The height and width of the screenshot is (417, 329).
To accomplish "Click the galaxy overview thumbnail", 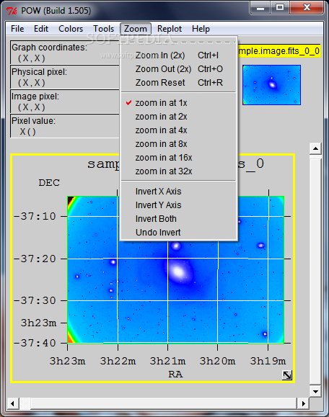I will click(x=271, y=85).
